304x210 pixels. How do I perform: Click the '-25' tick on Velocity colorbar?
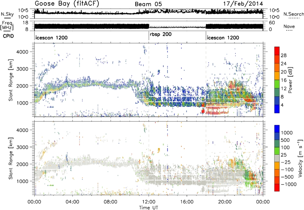tap(286, 162)
